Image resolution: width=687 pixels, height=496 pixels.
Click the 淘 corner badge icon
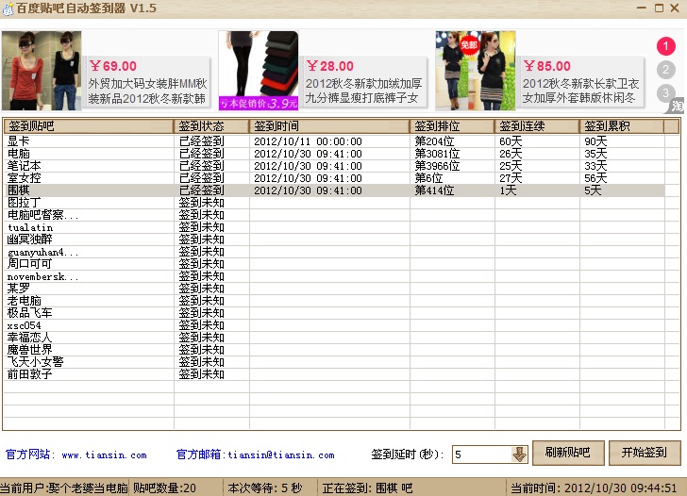[677, 106]
